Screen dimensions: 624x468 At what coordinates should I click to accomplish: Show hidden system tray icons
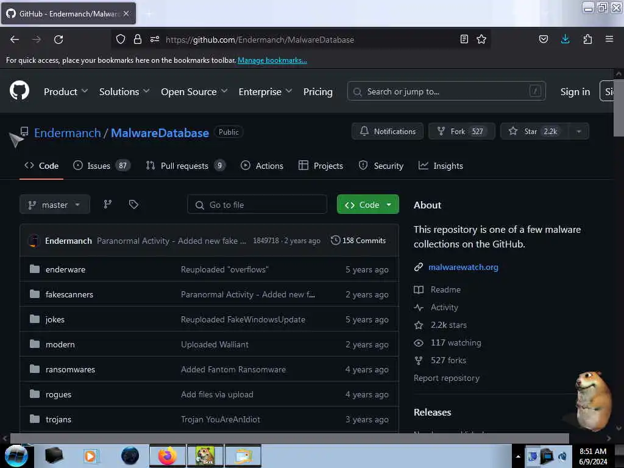(518, 456)
